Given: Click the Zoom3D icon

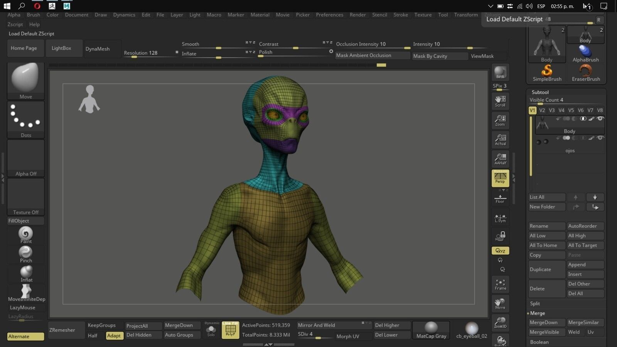Looking at the screenshot, I should pos(500,322).
